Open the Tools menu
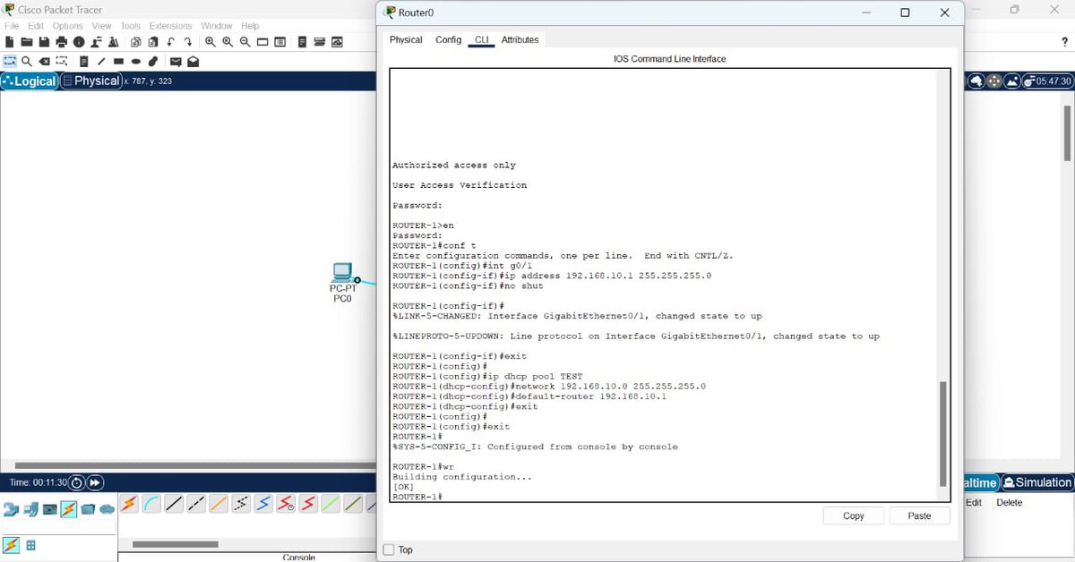The height and width of the screenshot is (562, 1075). (131, 26)
